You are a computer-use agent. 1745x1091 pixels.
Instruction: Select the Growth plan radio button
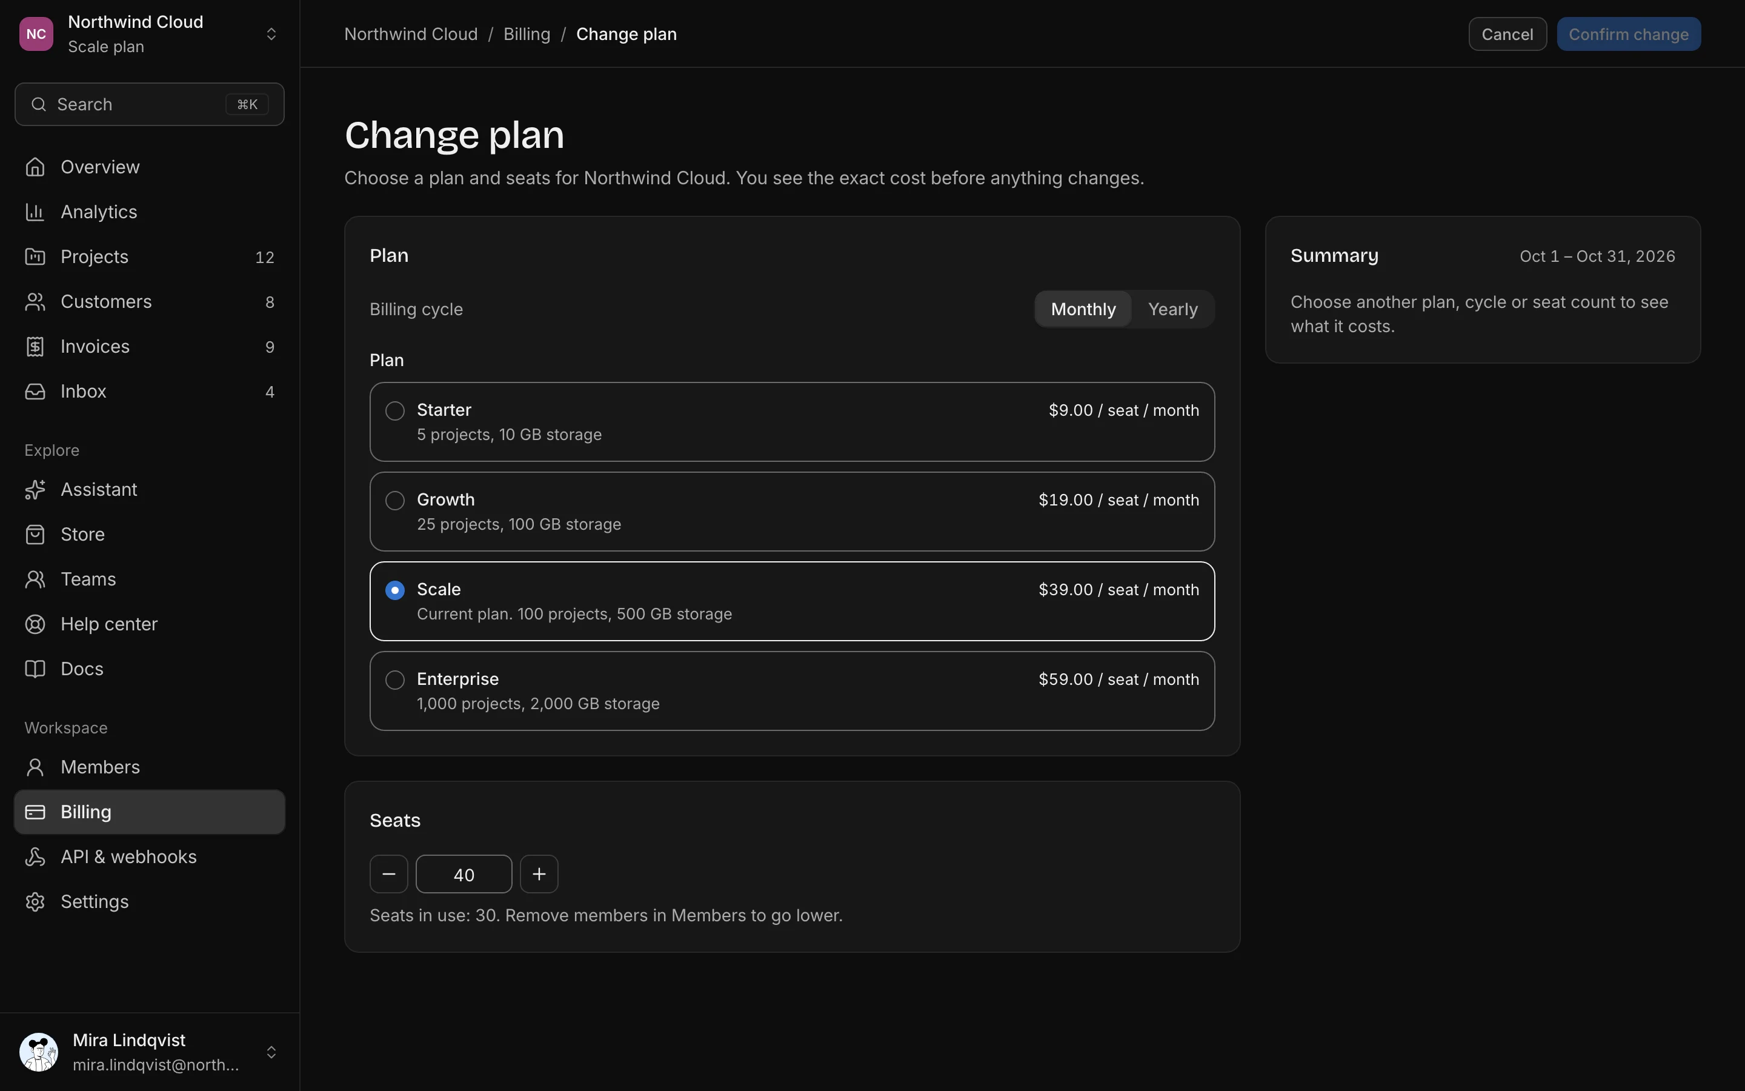coord(394,500)
